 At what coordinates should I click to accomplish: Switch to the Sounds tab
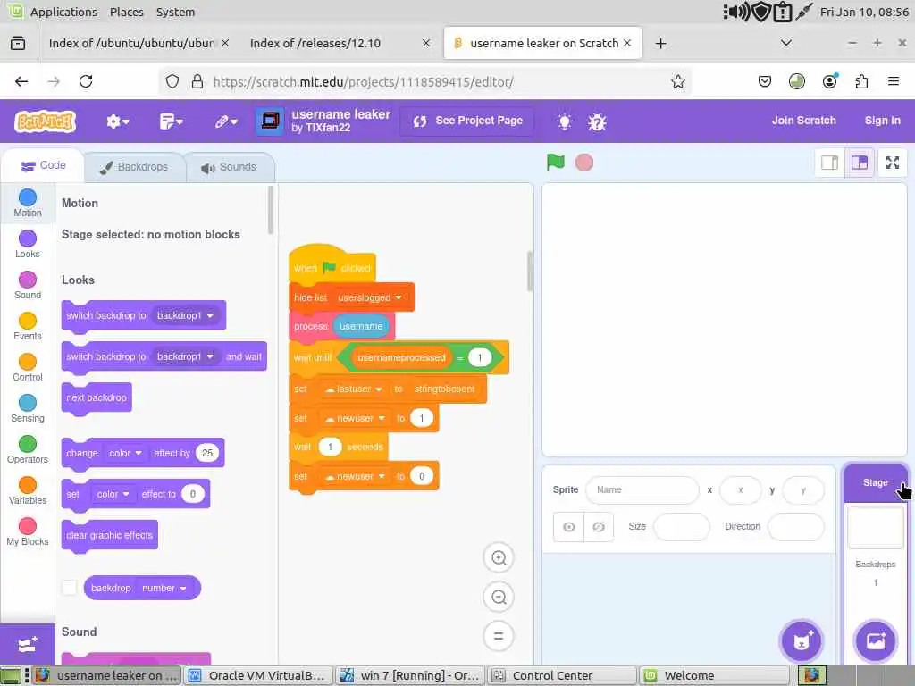(x=230, y=167)
